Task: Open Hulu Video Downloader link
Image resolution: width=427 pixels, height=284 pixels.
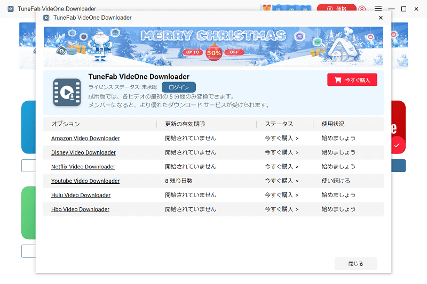Action: click(x=81, y=195)
